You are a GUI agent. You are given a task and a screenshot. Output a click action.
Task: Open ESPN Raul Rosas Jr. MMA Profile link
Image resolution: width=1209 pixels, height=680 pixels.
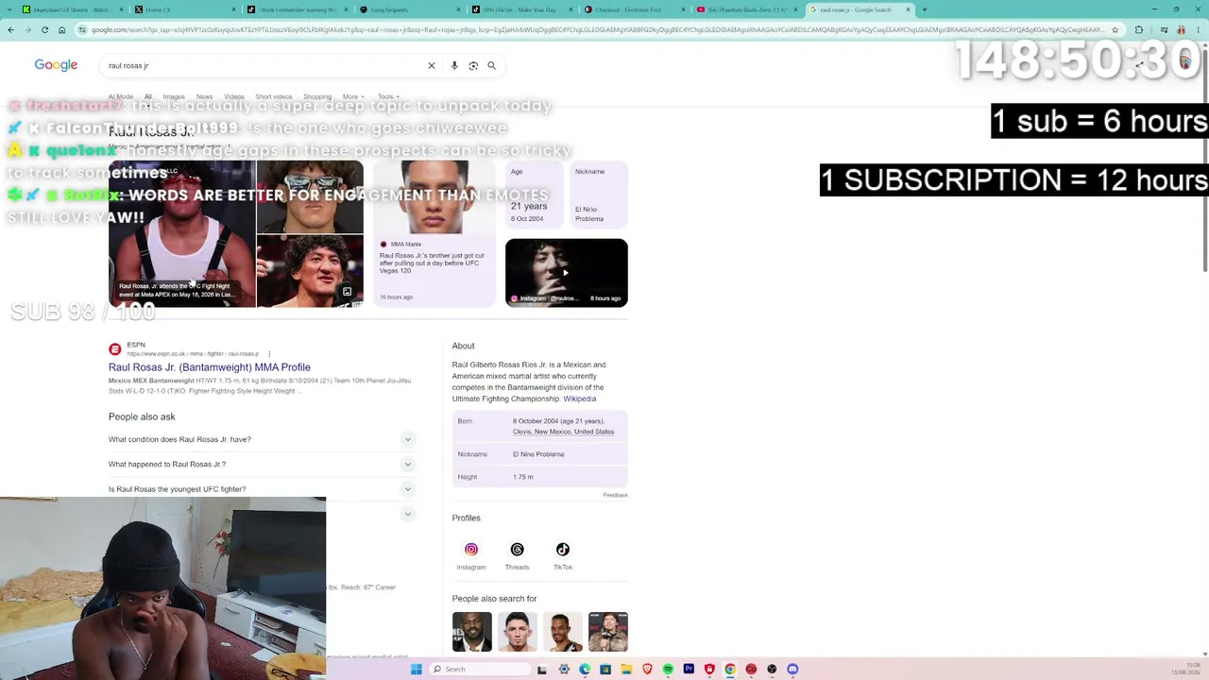210,367
